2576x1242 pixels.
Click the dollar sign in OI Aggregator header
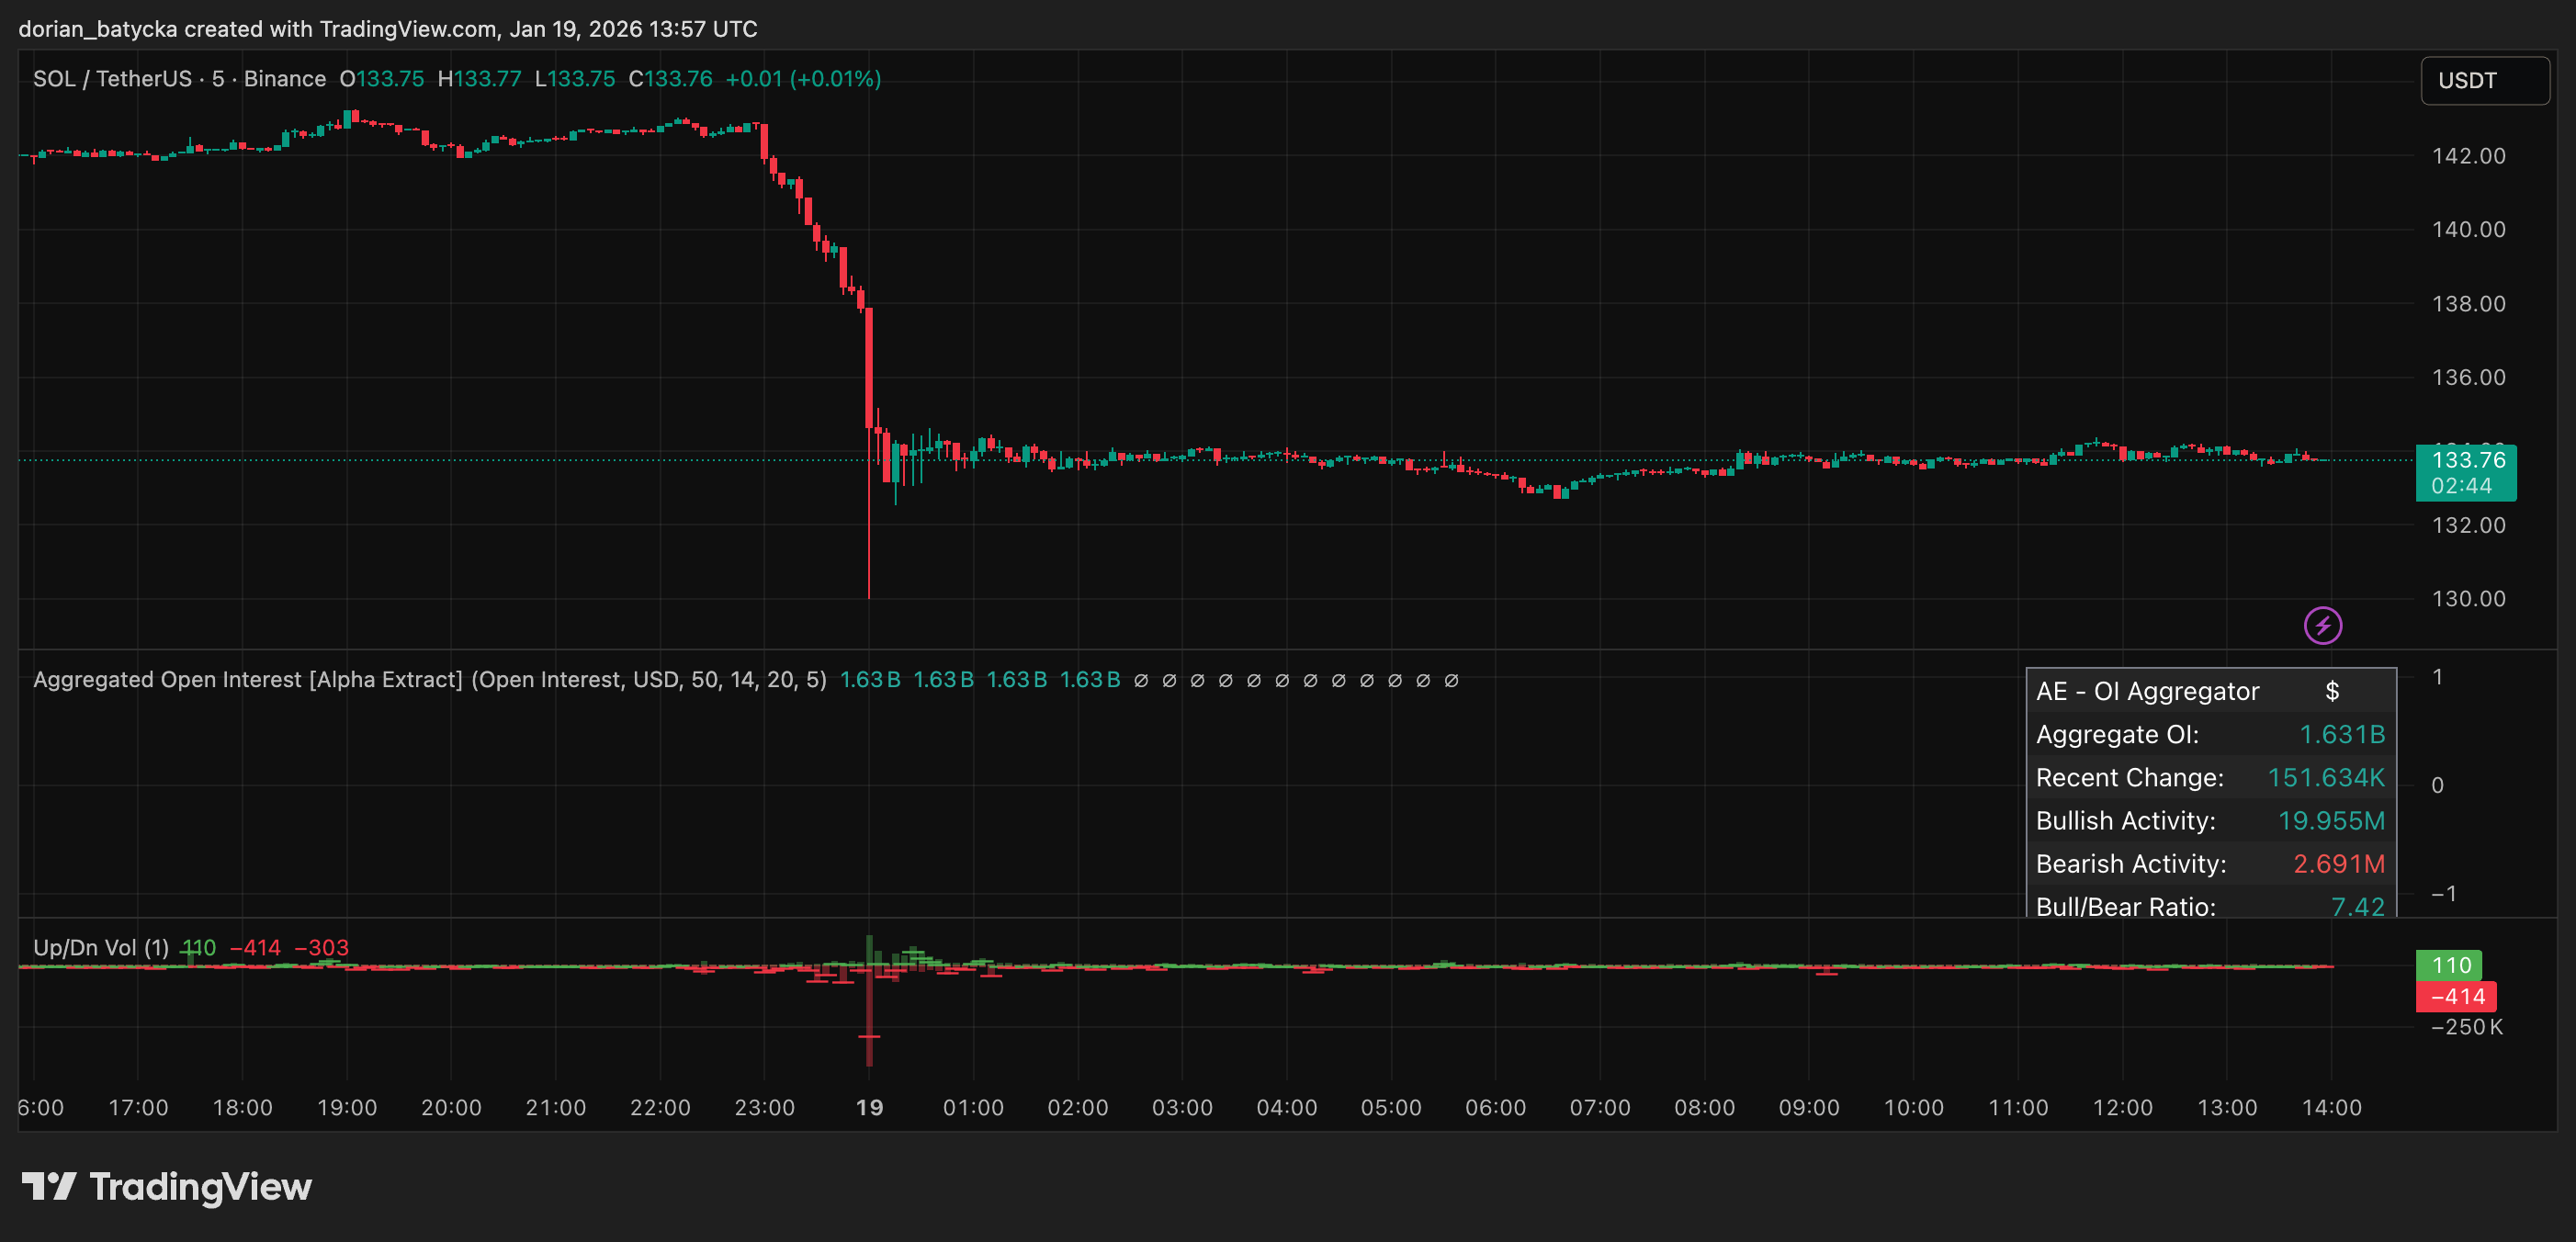(x=2332, y=691)
